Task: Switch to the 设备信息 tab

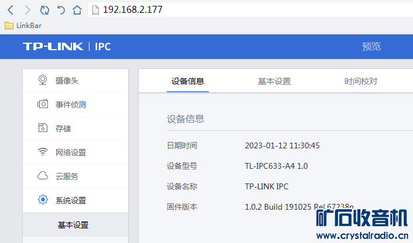Action: pyautogui.click(x=188, y=81)
